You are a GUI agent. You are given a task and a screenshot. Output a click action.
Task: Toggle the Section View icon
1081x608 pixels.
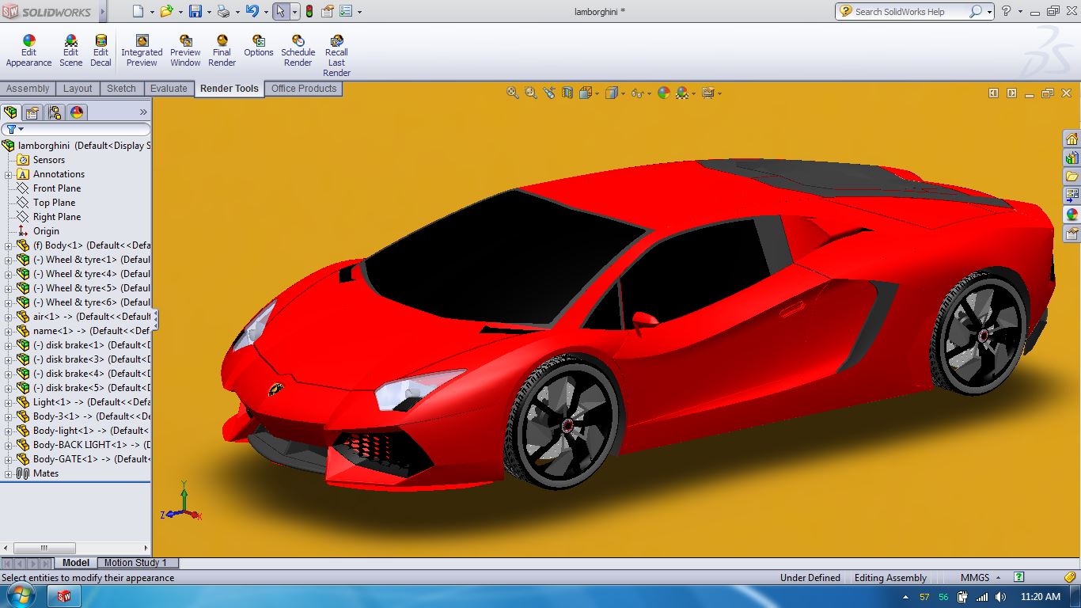click(x=567, y=93)
